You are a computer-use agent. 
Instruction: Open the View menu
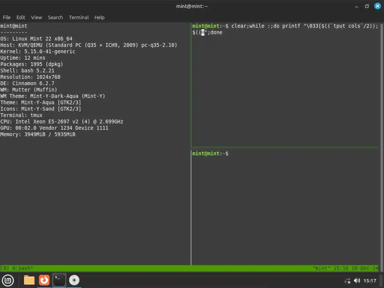click(x=36, y=17)
